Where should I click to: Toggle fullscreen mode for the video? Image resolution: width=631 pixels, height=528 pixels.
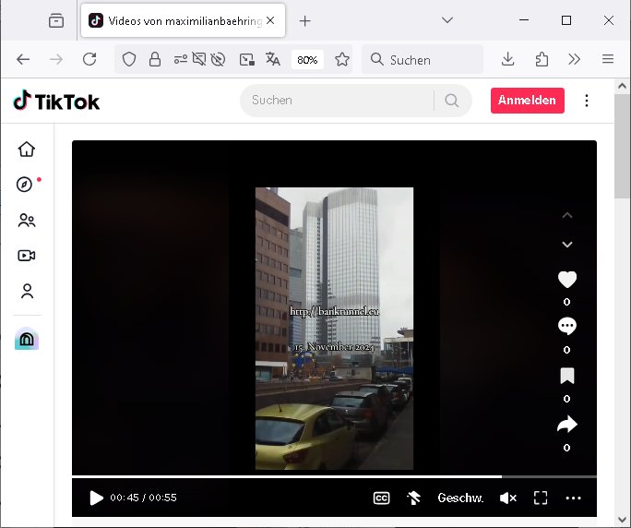542,498
